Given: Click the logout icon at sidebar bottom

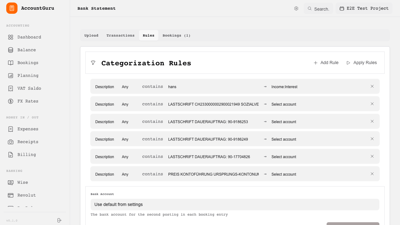Looking at the screenshot, I should [x=59, y=220].
